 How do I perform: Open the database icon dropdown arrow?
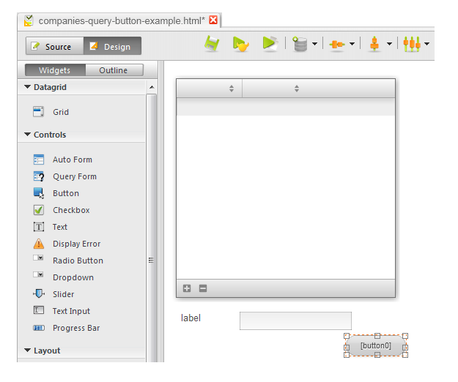click(x=315, y=45)
